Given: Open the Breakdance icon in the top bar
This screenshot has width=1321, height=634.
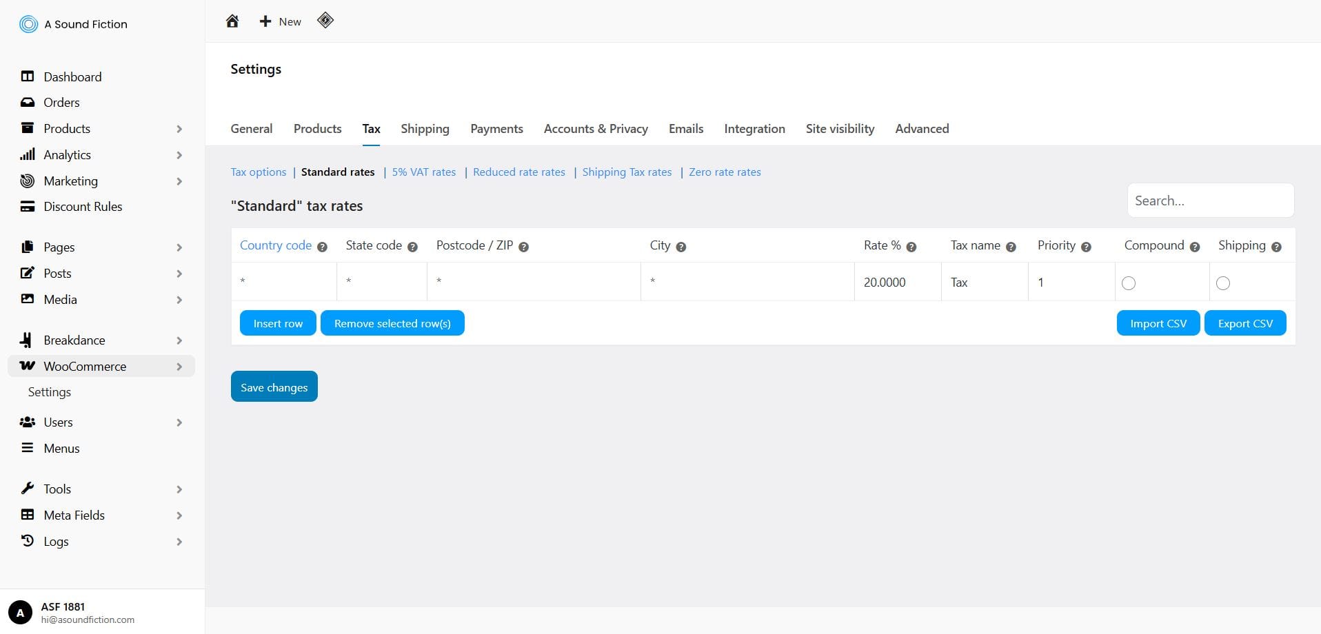Looking at the screenshot, I should point(325,20).
